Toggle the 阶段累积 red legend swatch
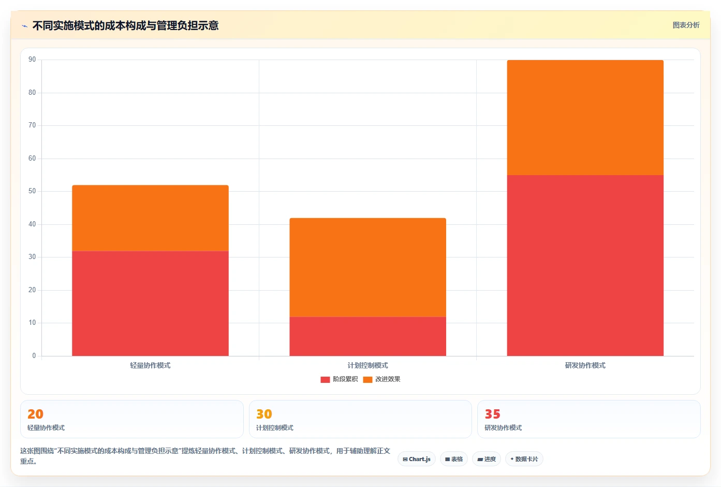The width and height of the screenshot is (721, 487). coord(325,379)
